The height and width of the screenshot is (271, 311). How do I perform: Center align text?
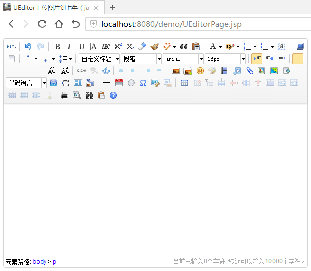click(x=12, y=71)
